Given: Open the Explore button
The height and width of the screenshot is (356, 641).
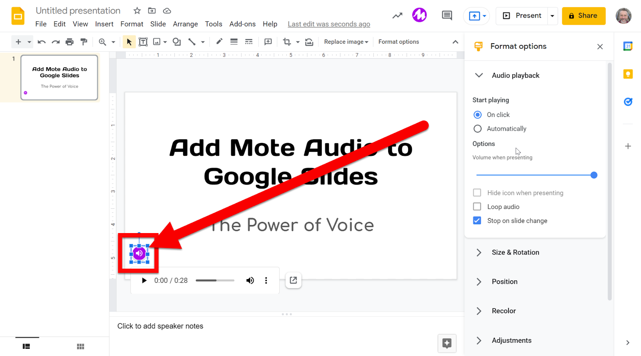Looking at the screenshot, I should pos(447,343).
